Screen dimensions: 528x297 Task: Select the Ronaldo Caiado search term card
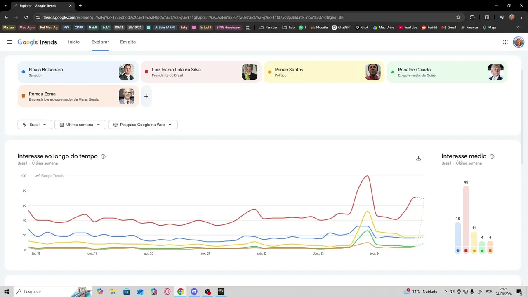[447, 72]
